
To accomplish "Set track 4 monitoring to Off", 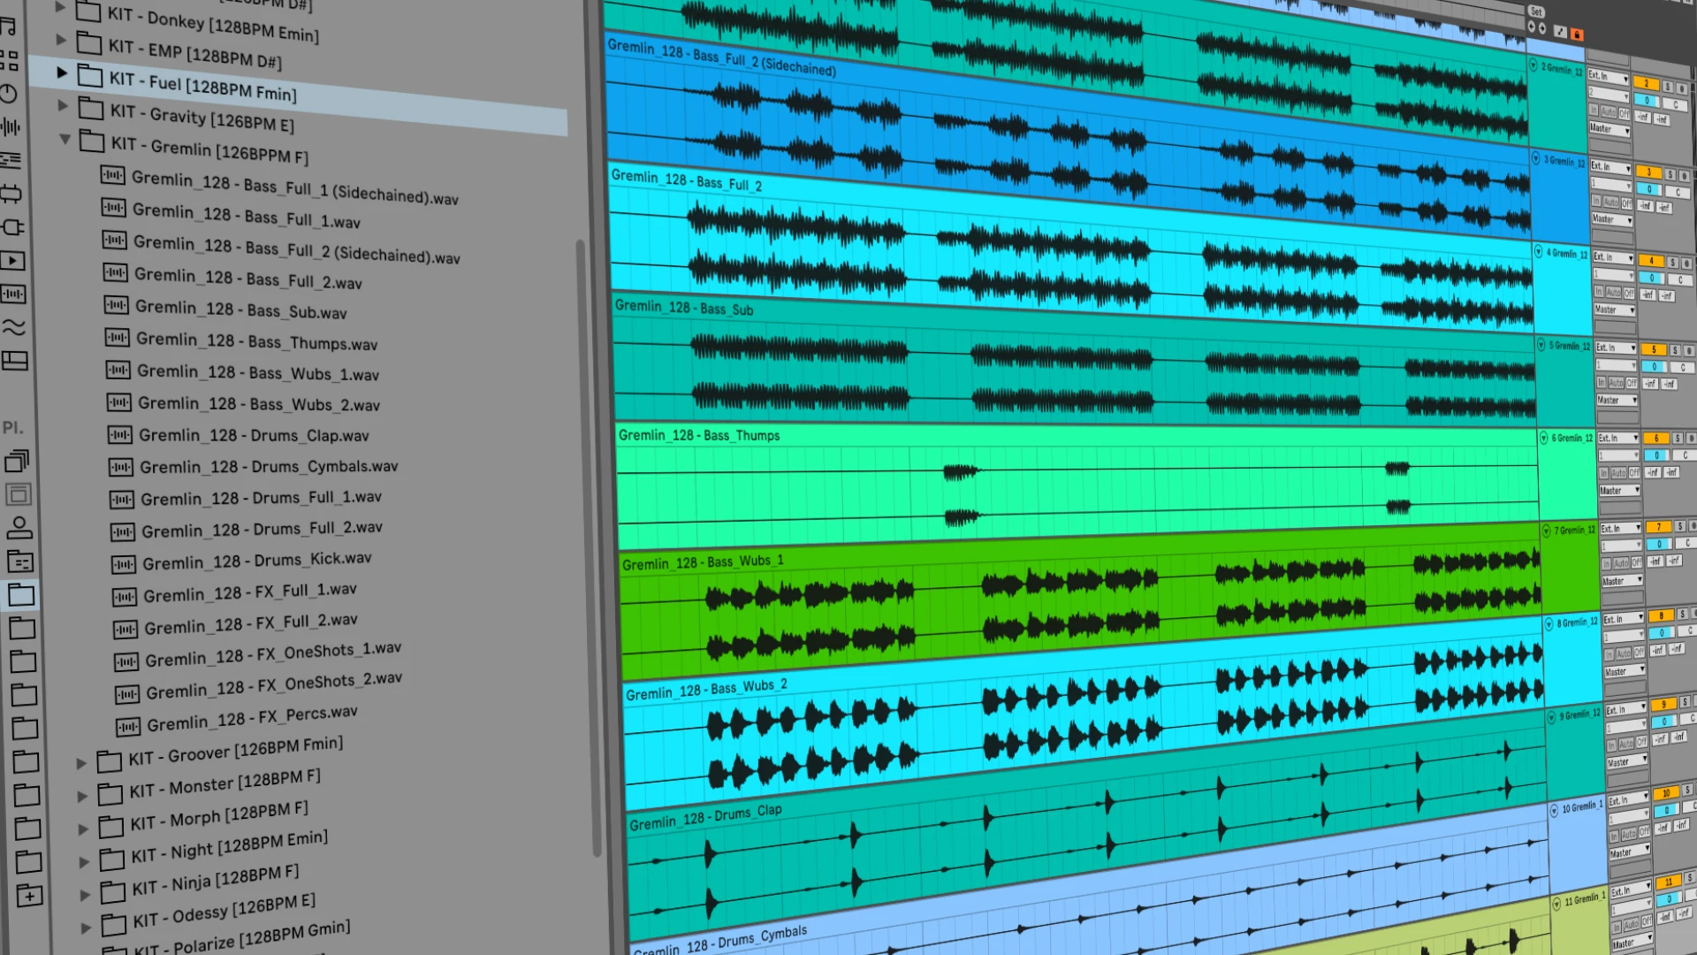I will pos(1628,293).
